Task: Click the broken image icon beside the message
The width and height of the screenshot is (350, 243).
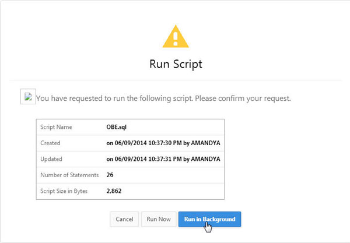Action: (28, 97)
